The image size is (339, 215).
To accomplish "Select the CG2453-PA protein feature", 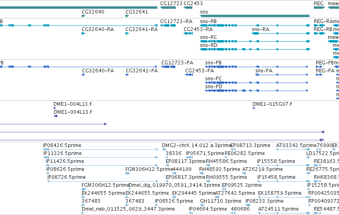I will point(189,75).
